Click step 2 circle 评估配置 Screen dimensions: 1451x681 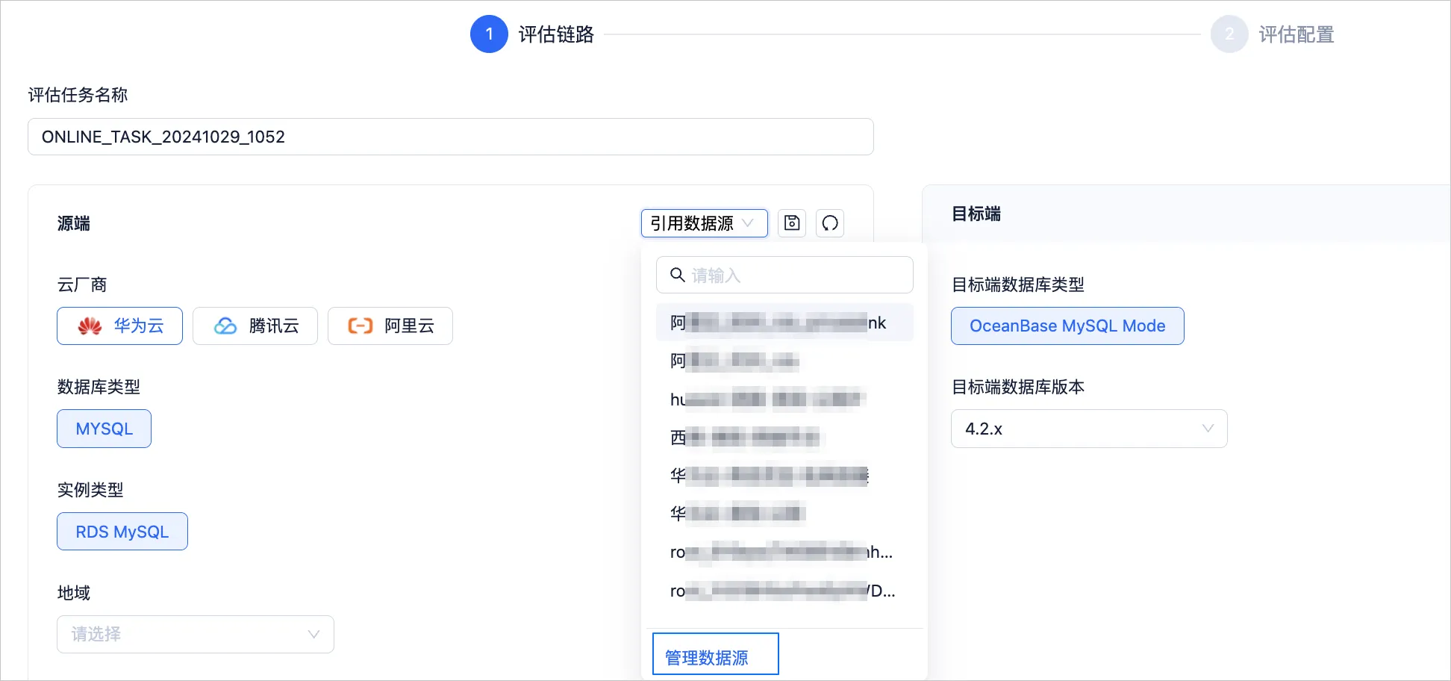(x=1229, y=34)
